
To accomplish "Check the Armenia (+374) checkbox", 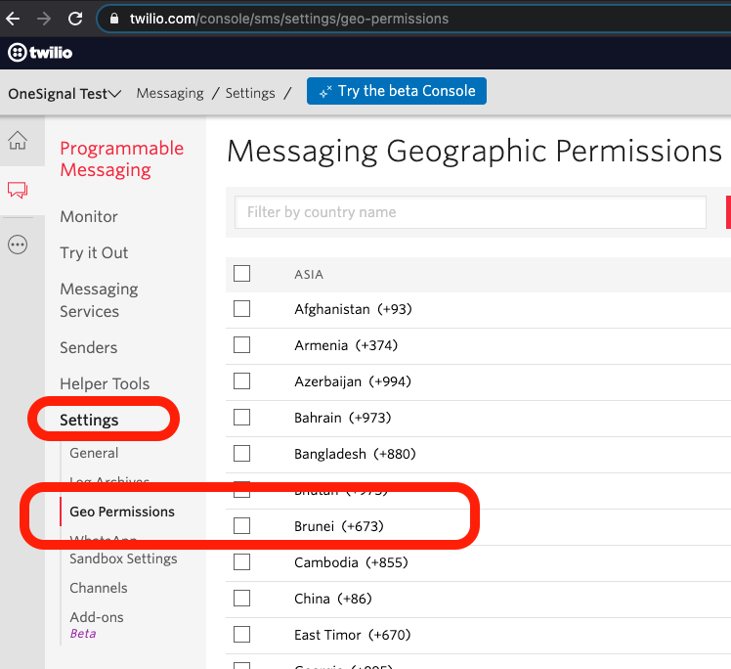I will 242,345.
